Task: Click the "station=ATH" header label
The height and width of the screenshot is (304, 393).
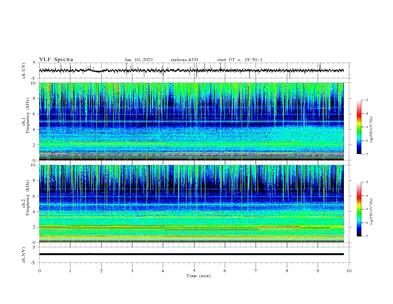Action: pos(184,60)
